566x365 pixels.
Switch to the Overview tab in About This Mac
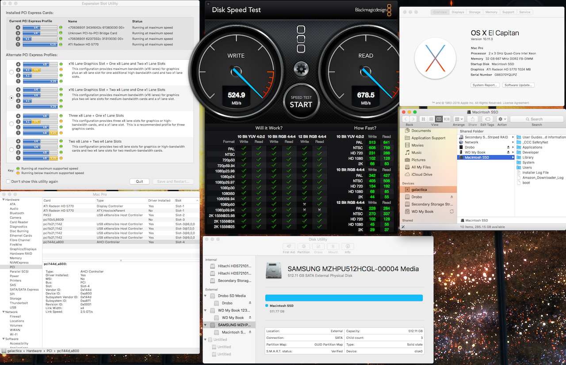pos(440,12)
